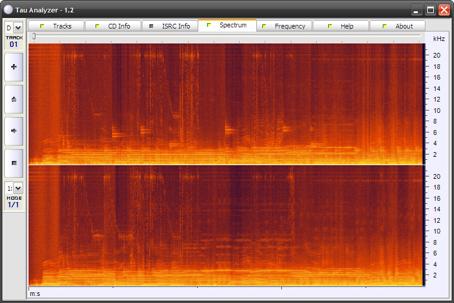Go to the Frequency tab

pos(284,26)
